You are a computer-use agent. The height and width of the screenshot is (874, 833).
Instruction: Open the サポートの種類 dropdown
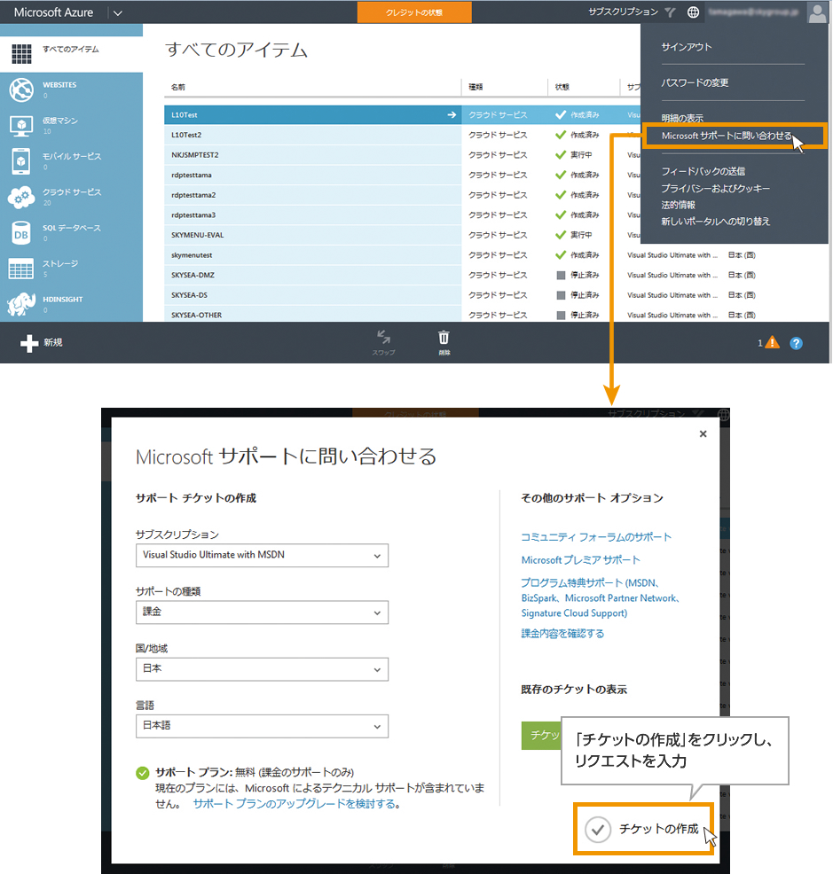pyautogui.click(x=262, y=612)
